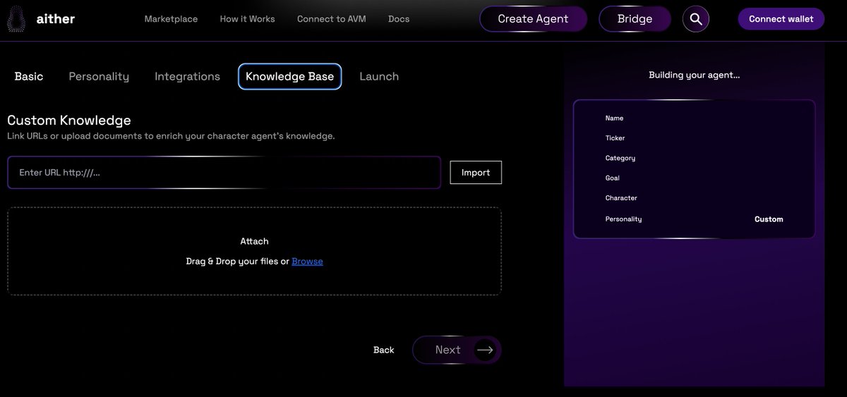This screenshot has height=397, width=847.
Task: Switch to the Basic tab
Action: pyautogui.click(x=29, y=76)
